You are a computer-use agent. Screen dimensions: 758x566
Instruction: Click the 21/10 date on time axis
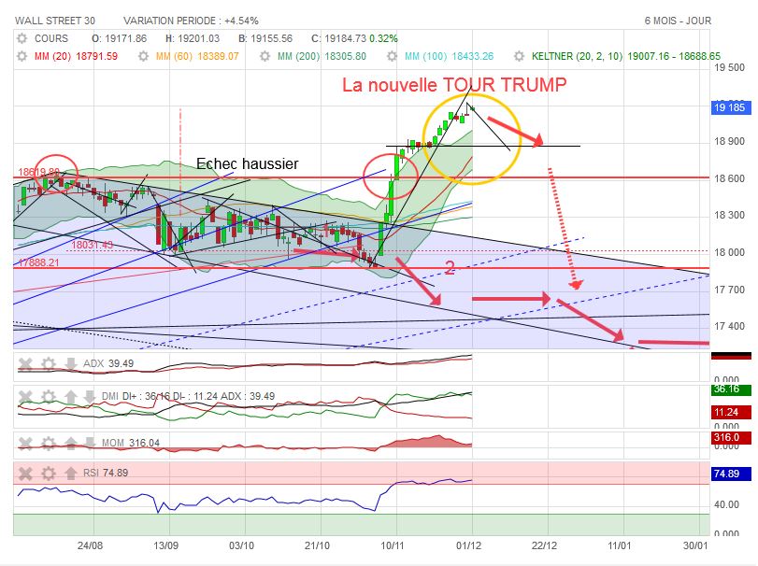pos(317,545)
